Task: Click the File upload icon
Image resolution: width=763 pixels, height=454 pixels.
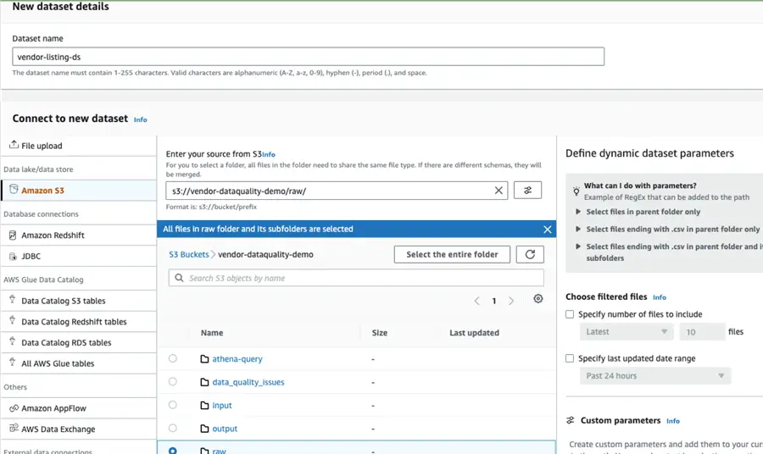Action: [x=14, y=144]
